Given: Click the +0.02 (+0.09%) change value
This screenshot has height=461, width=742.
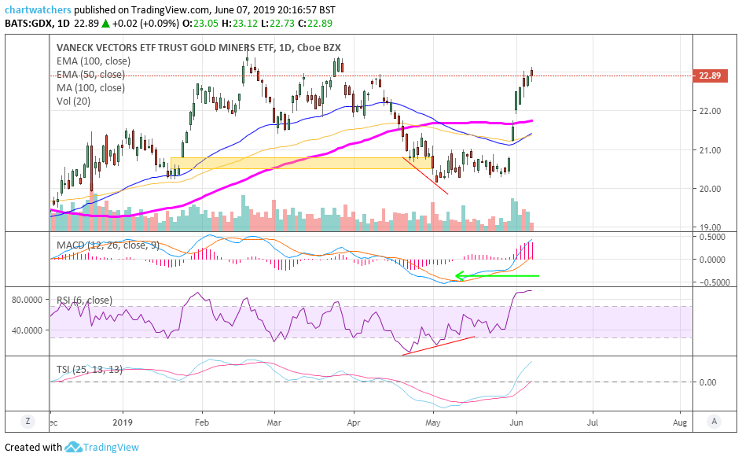Looking at the screenshot, I should coord(146,24).
